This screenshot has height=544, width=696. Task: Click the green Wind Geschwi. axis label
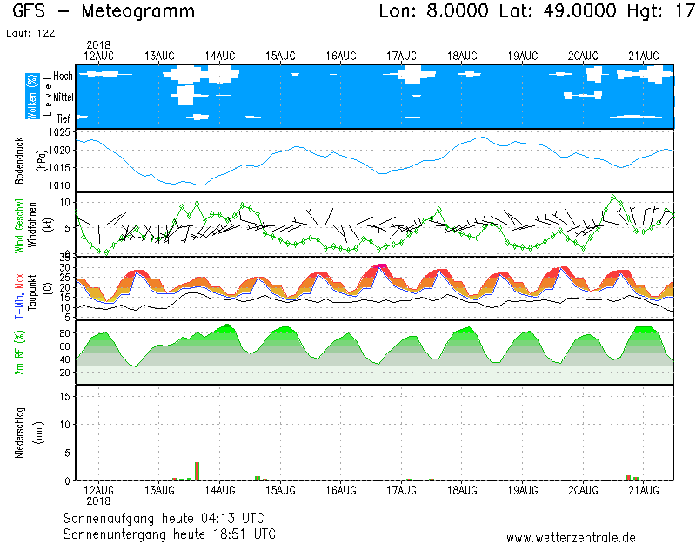tap(20, 225)
